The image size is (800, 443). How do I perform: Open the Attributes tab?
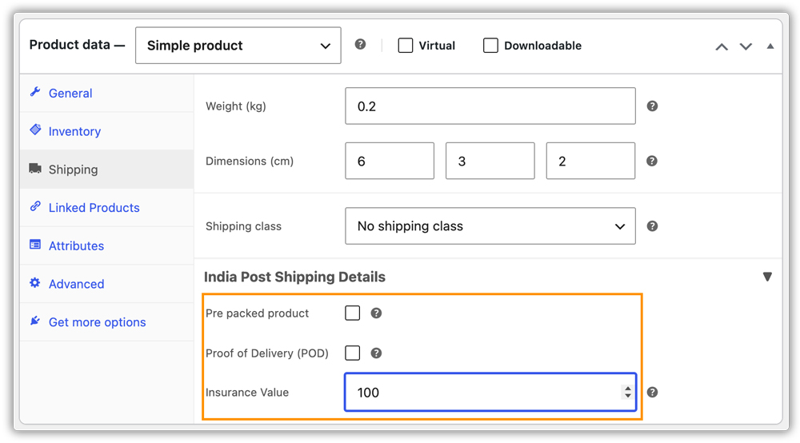coord(106,245)
